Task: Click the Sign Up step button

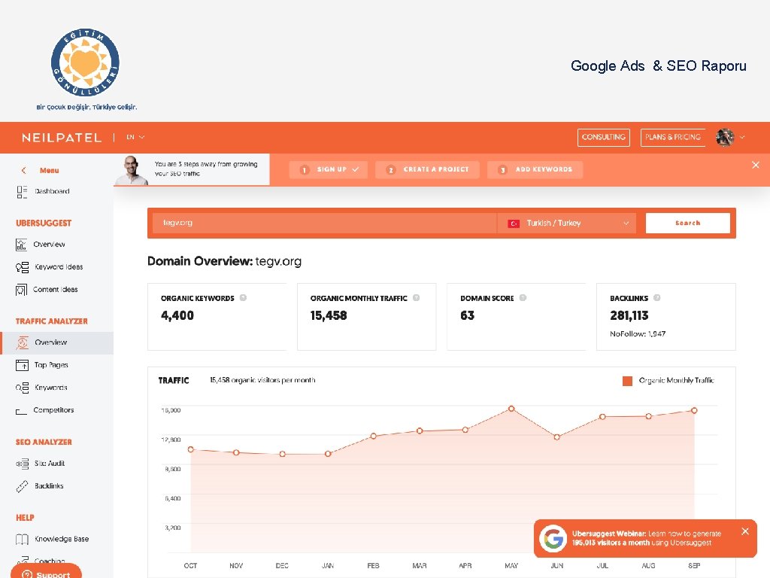Action: click(328, 169)
